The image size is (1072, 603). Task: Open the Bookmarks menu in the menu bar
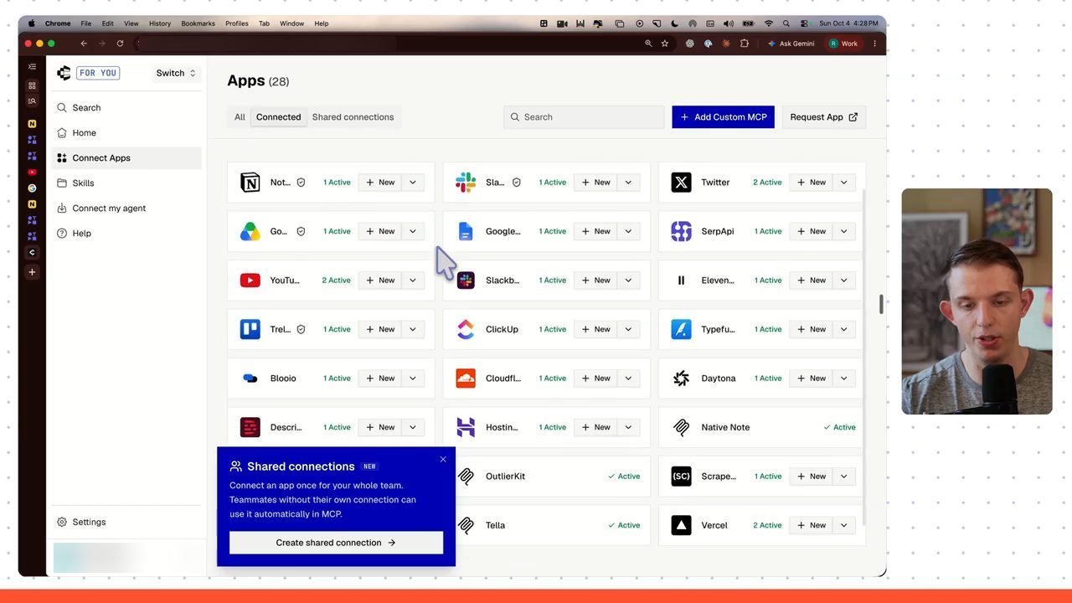(x=198, y=23)
